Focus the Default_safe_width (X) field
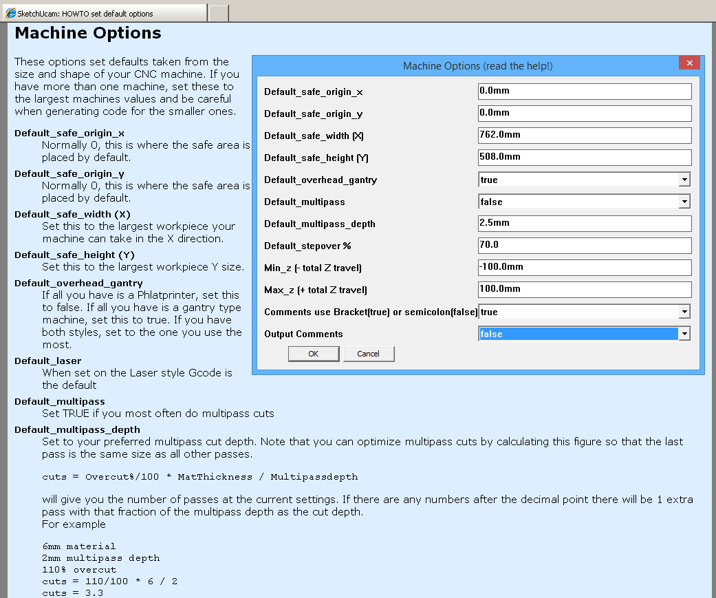This screenshot has height=598, width=716. [584, 136]
